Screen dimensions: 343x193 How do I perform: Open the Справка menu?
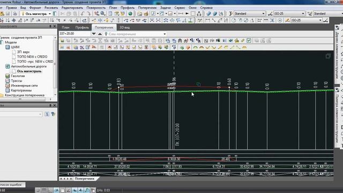point(206,8)
